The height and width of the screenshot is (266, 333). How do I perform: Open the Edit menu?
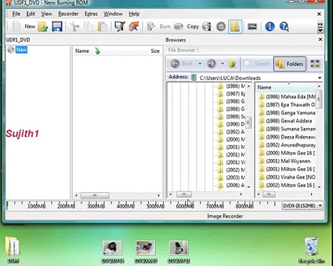pyautogui.click(x=31, y=14)
